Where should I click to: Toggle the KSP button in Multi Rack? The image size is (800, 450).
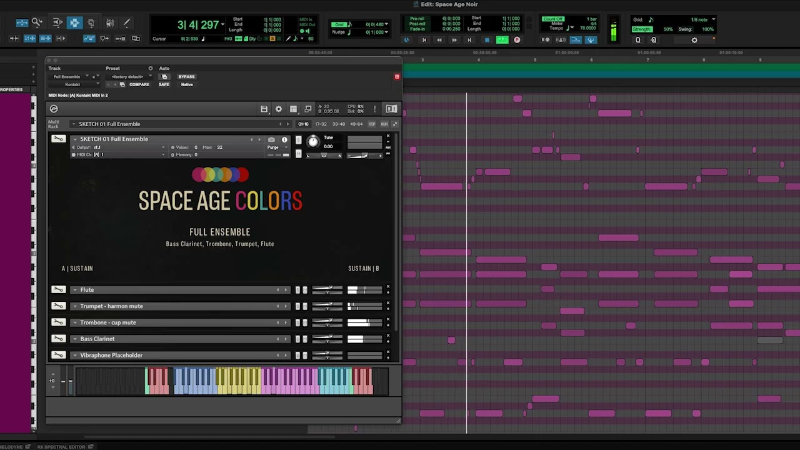click(372, 124)
